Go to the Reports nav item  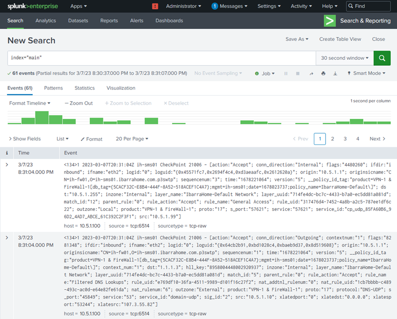109,21
